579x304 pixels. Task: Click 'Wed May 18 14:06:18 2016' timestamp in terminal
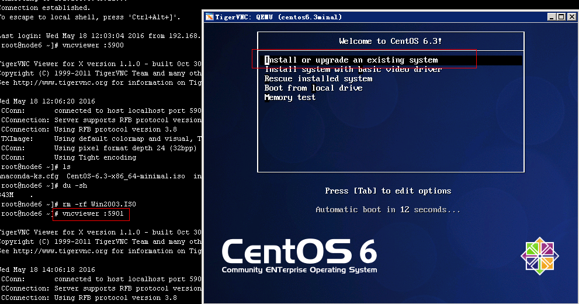tap(48, 270)
